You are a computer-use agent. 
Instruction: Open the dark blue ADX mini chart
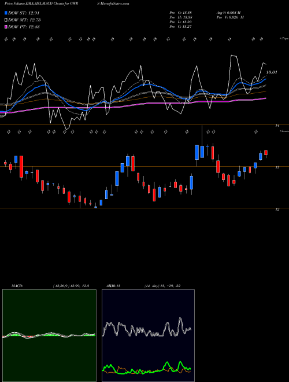coord(148,336)
